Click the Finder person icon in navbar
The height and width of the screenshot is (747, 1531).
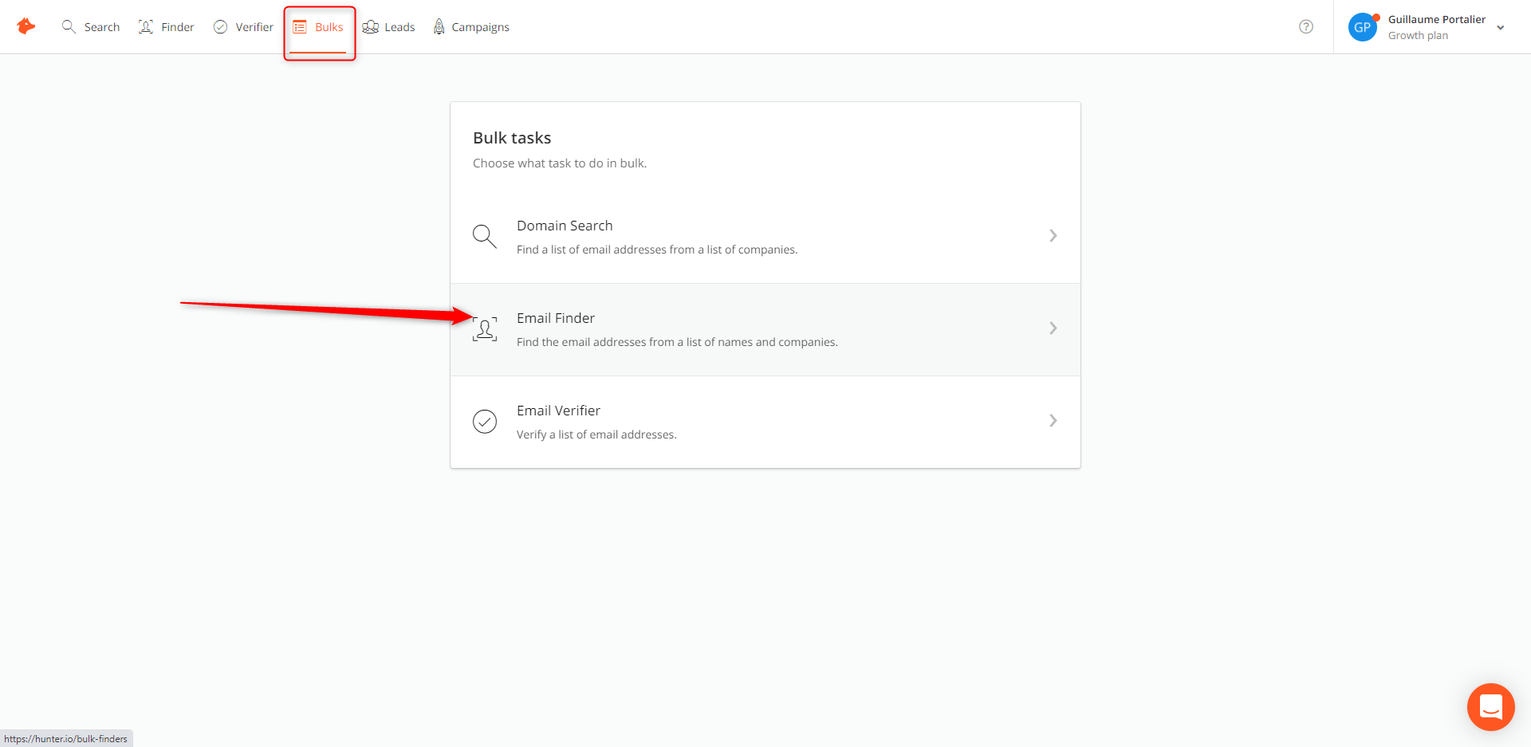(146, 26)
